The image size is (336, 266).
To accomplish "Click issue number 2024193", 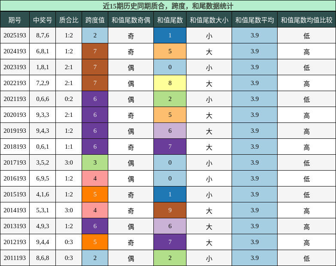I will point(15,51).
